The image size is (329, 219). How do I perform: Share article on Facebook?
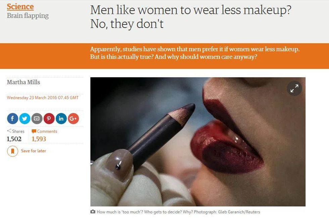pos(12,119)
